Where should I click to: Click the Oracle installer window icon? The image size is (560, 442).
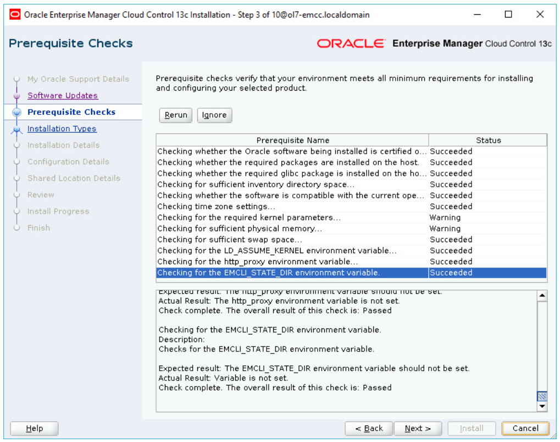click(x=15, y=15)
